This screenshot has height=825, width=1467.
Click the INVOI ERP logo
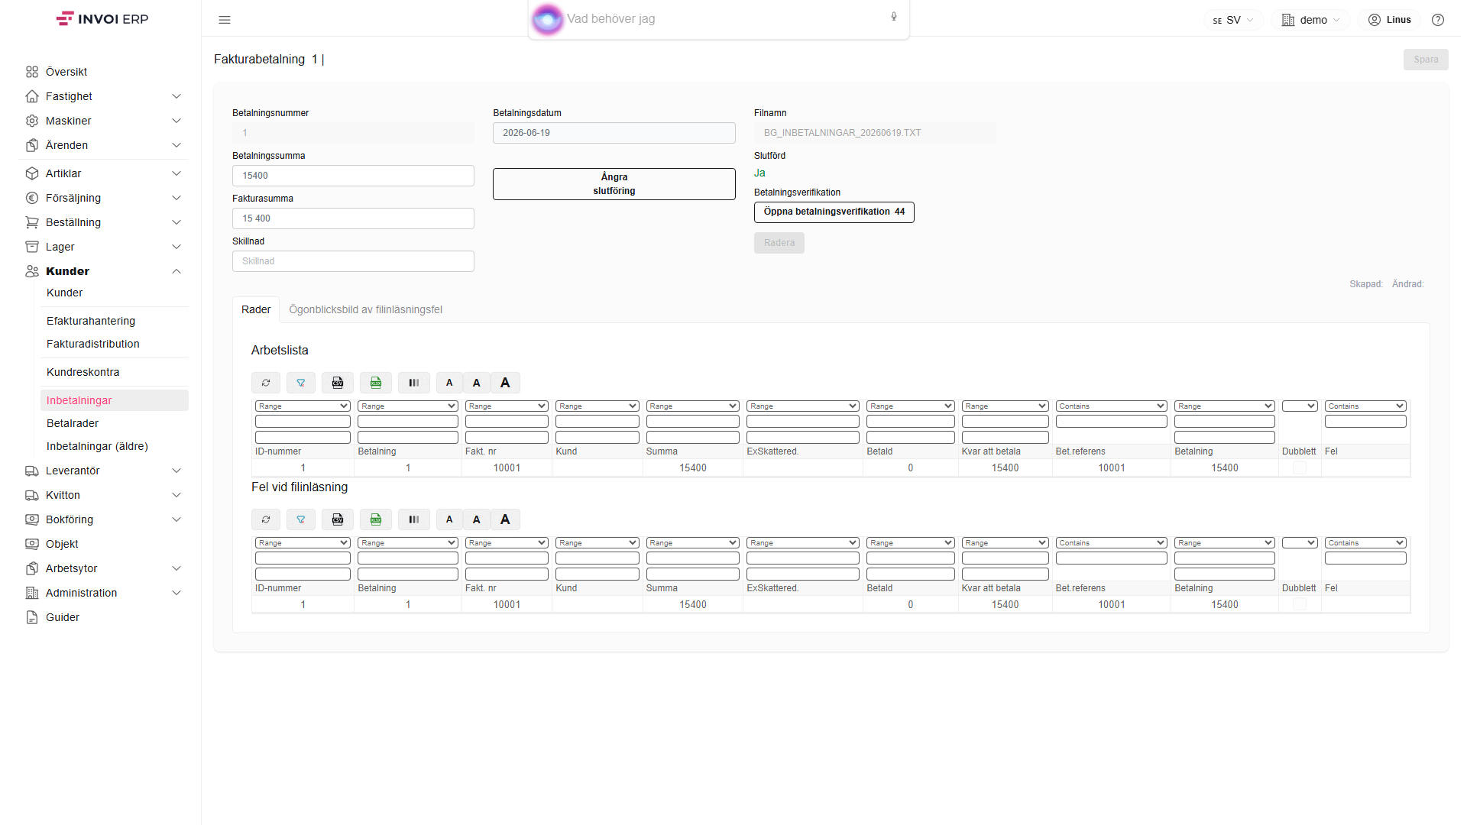[102, 19]
